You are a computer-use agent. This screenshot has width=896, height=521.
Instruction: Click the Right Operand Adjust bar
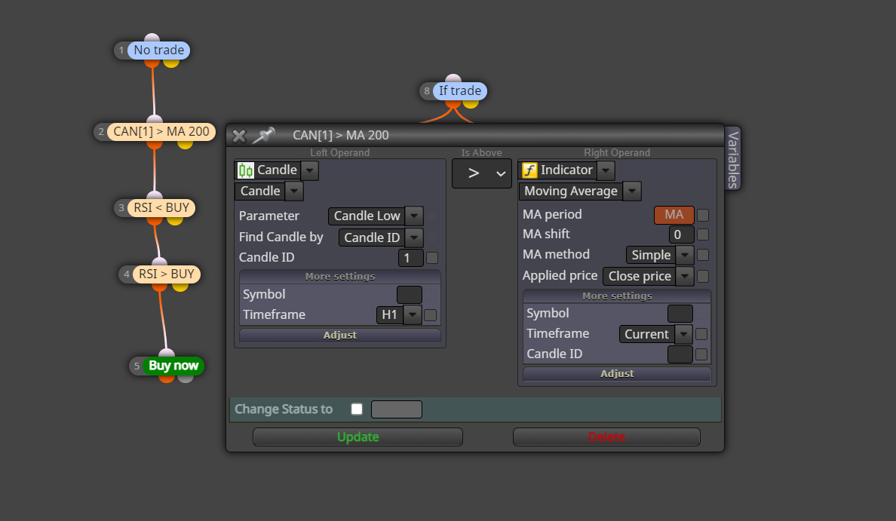point(617,374)
